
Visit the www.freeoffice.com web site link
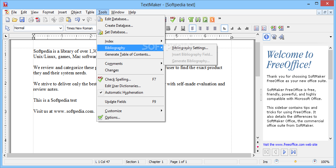click(290, 145)
